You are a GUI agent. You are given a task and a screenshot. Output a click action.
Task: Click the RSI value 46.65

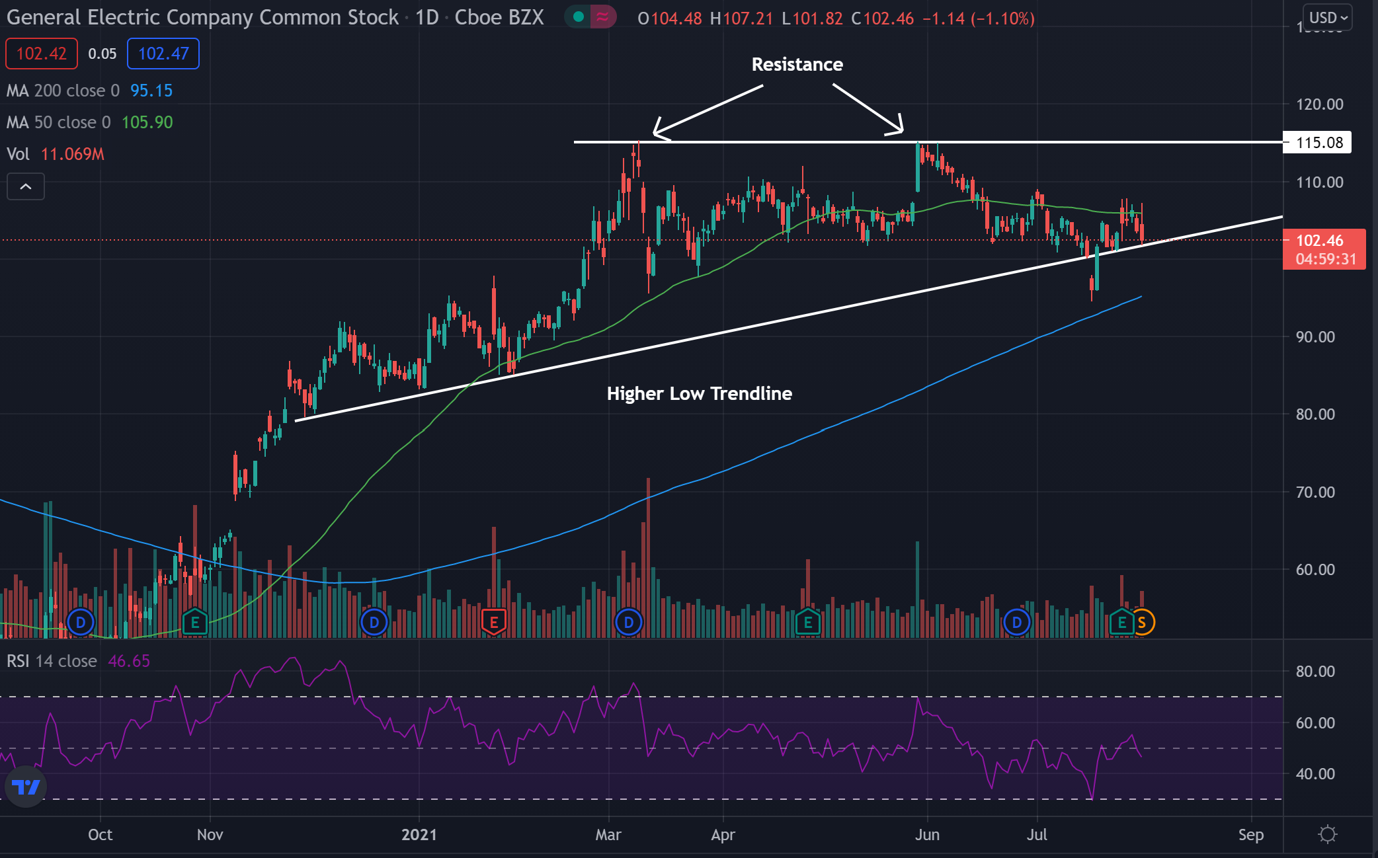pos(129,661)
